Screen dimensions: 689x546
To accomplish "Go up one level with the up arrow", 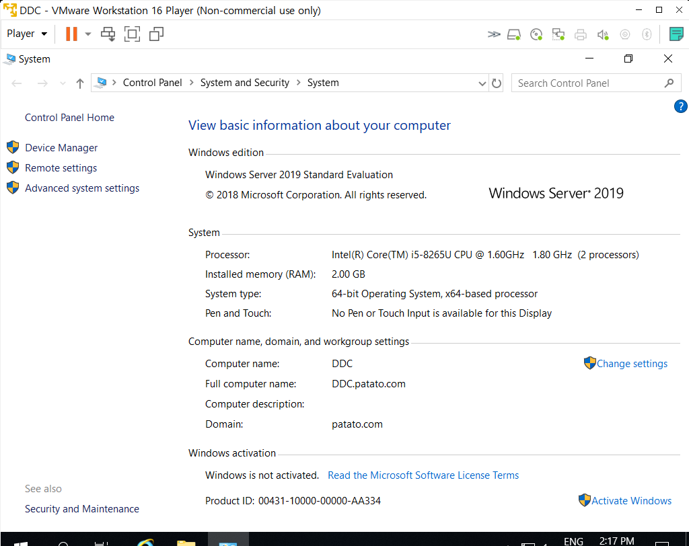I will click(x=79, y=83).
